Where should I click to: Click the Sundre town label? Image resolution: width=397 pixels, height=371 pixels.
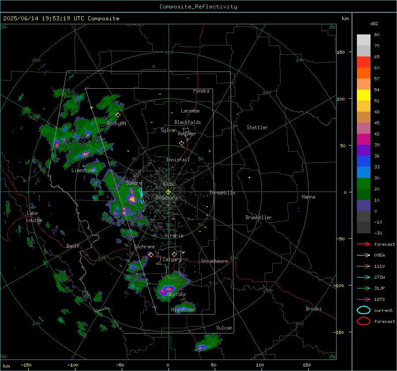tap(134, 183)
